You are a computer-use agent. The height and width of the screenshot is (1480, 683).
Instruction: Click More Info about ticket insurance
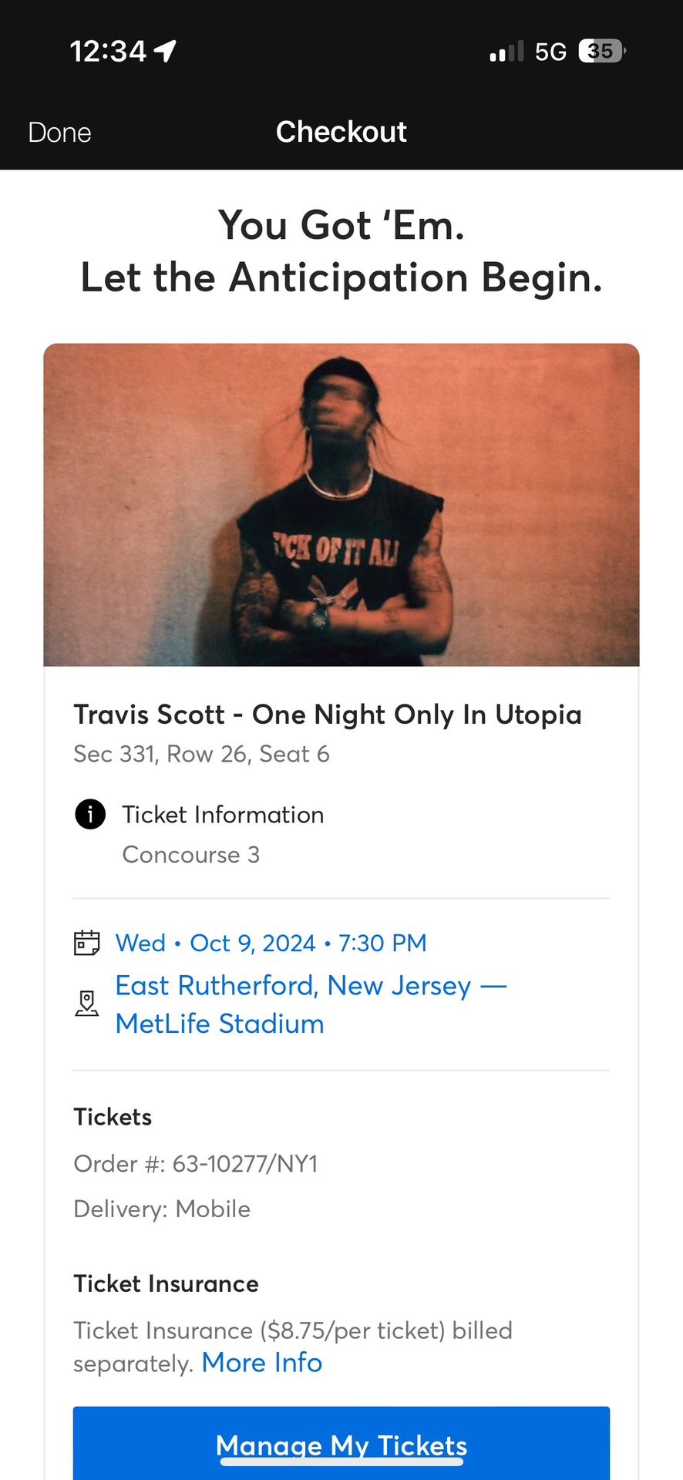tap(261, 1363)
